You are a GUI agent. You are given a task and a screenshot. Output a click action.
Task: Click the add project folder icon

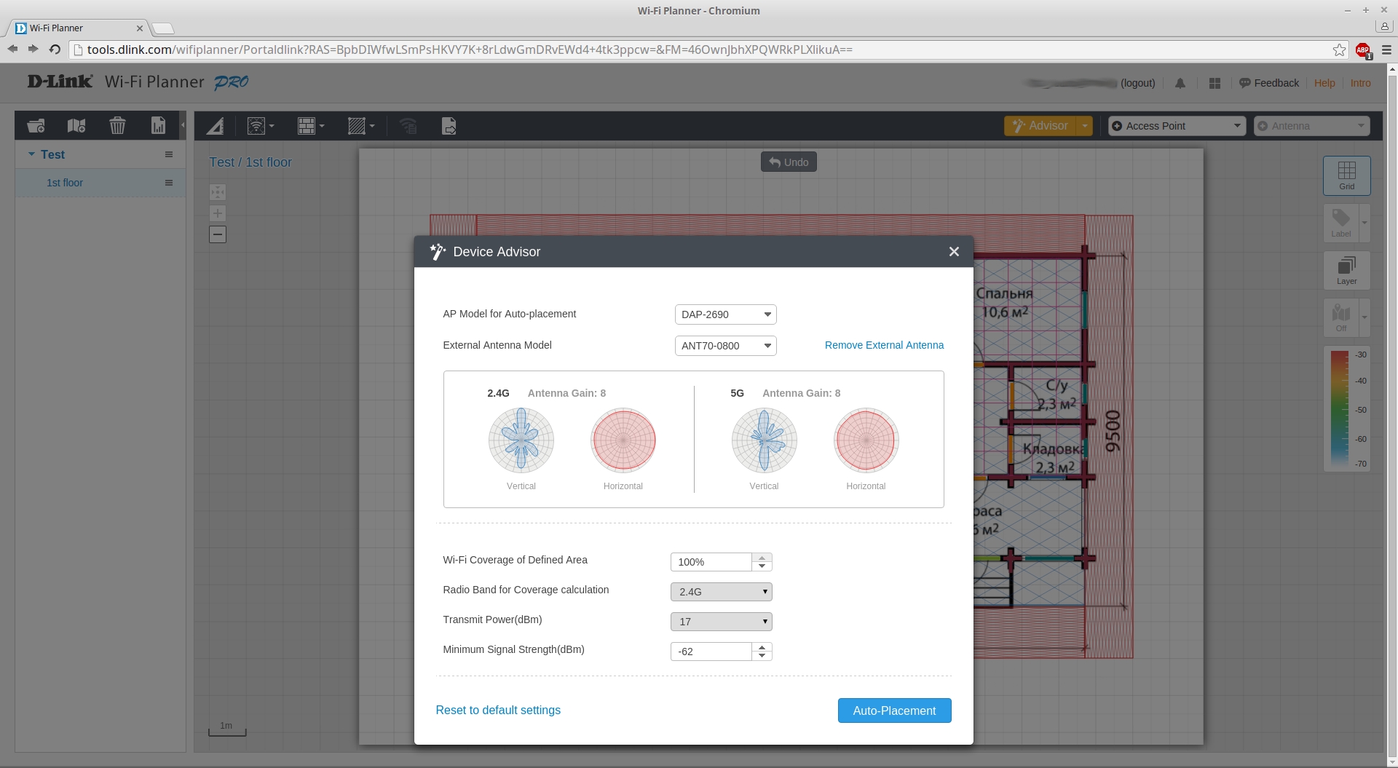pyautogui.click(x=36, y=126)
